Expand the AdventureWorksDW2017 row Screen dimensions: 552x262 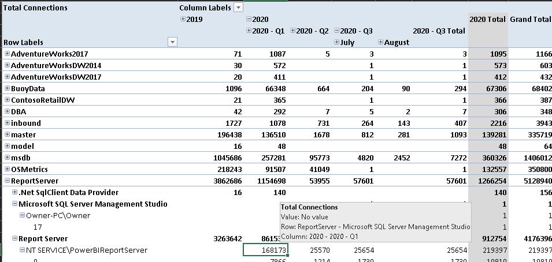[8, 77]
